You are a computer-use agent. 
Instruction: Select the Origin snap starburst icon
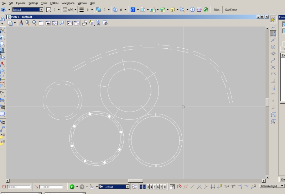pyautogui.click(x=273, y=54)
